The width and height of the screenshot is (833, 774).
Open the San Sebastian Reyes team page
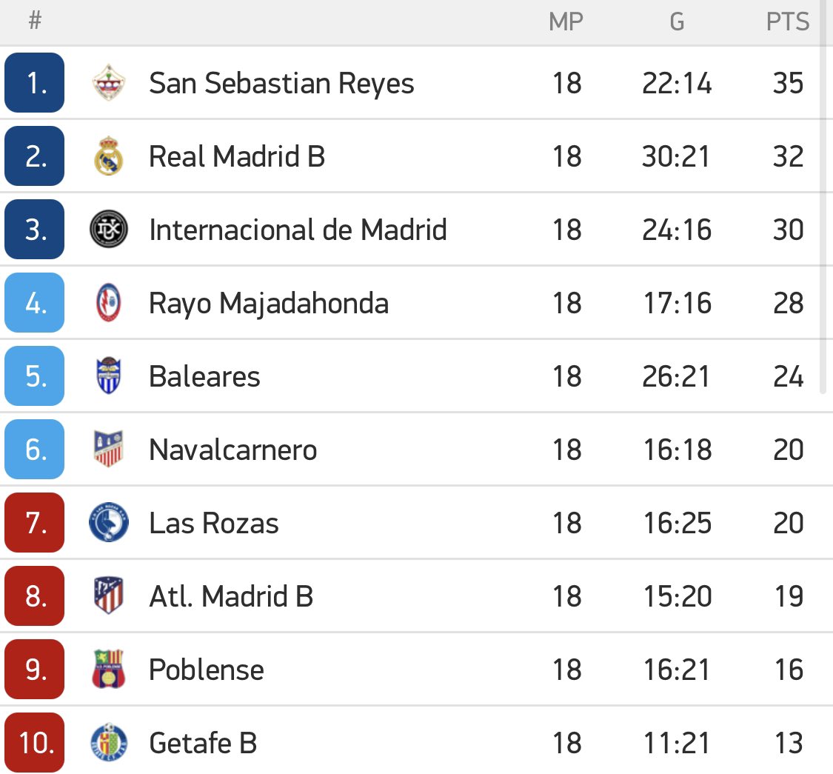(x=281, y=83)
